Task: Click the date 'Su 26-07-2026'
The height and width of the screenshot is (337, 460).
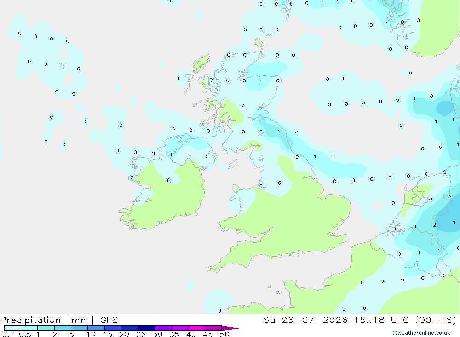Action: pos(305,320)
